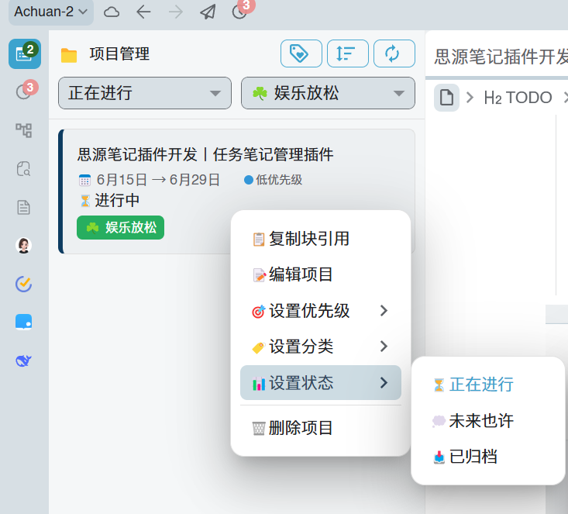Image resolution: width=568 pixels, height=514 pixels.
Task: Click the avatar icon in sidebar
Action: coord(23,246)
